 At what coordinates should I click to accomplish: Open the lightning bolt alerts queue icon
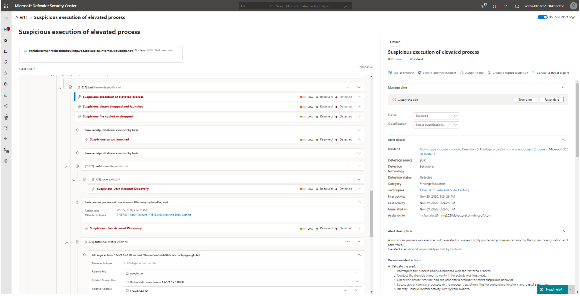[x=6, y=62]
